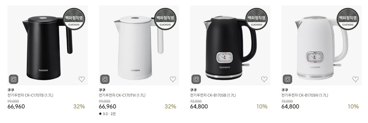
Task: Click the quick-view icon on CK-B170SW kettle
Action: point(287,79)
